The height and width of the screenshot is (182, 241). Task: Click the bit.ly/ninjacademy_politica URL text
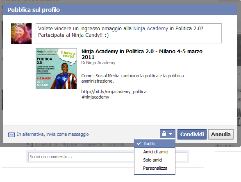coord(114,92)
